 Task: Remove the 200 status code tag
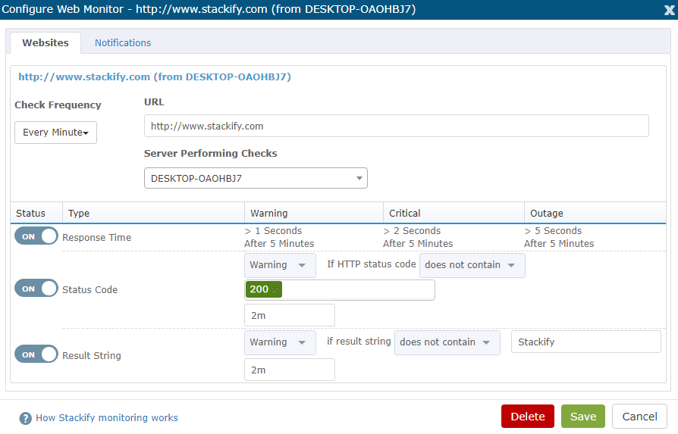click(x=275, y=290)
